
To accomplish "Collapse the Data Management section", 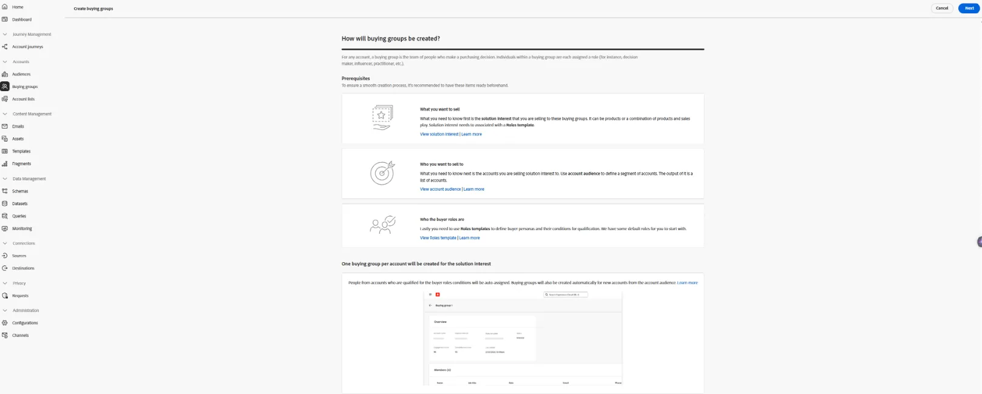I will [x=5, y=178].
